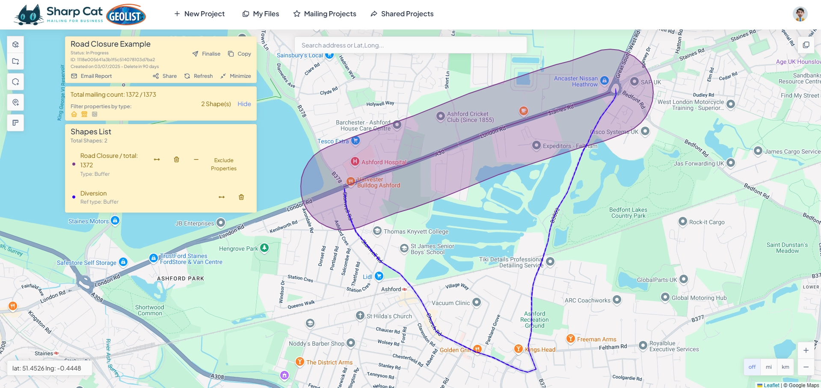Click the Golden Grill restaurant marker
Screen dimensions: 821x388
(477, 349)
